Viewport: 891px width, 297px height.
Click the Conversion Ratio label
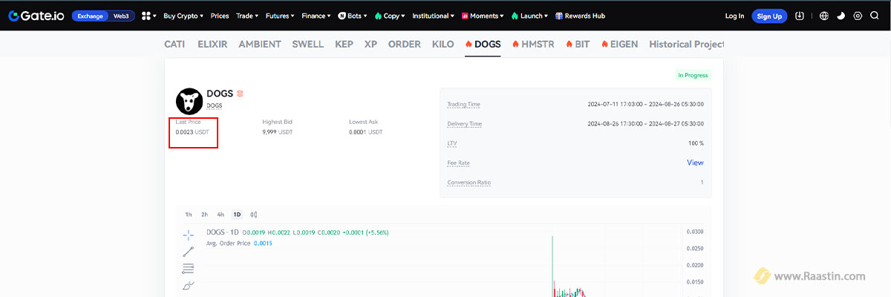click(x=469, y=183)
